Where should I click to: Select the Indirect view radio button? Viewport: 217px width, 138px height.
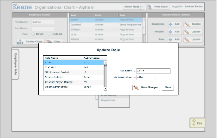point(49,34)
